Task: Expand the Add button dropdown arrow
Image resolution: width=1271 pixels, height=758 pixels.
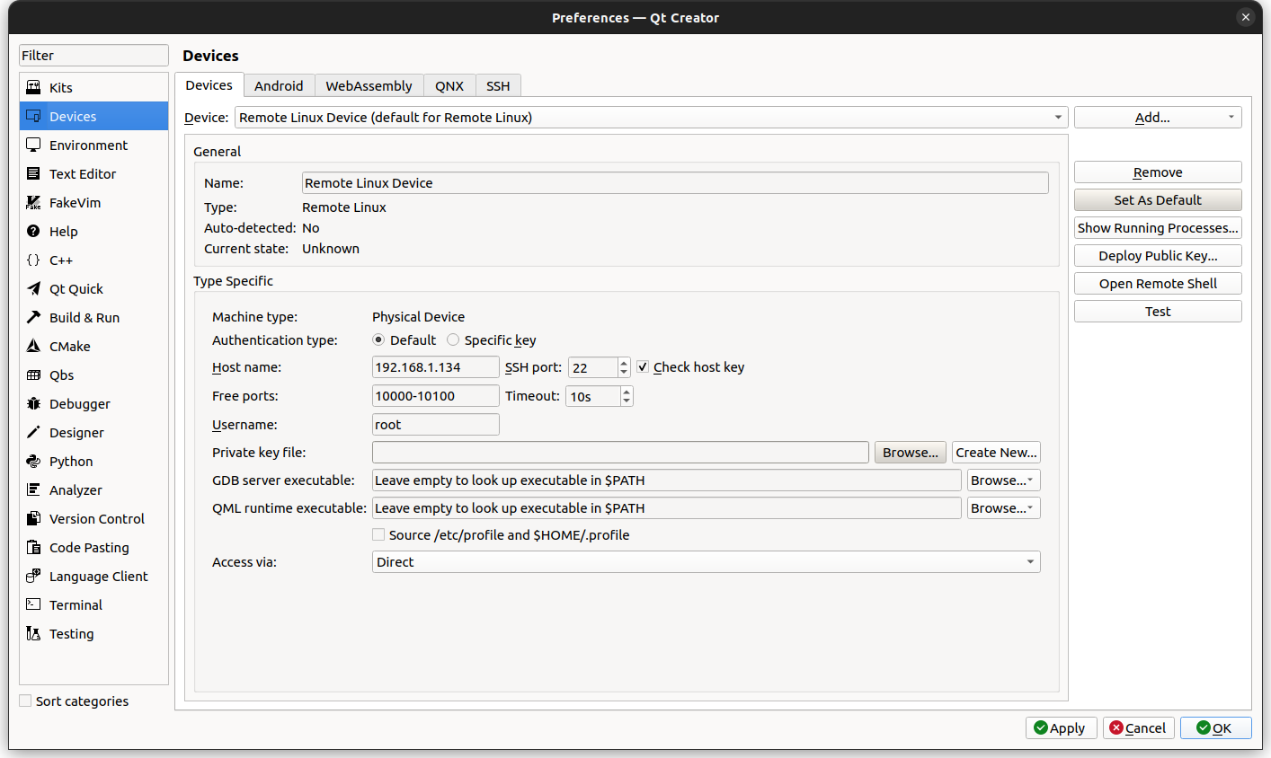Action: tap(1231, 117)
